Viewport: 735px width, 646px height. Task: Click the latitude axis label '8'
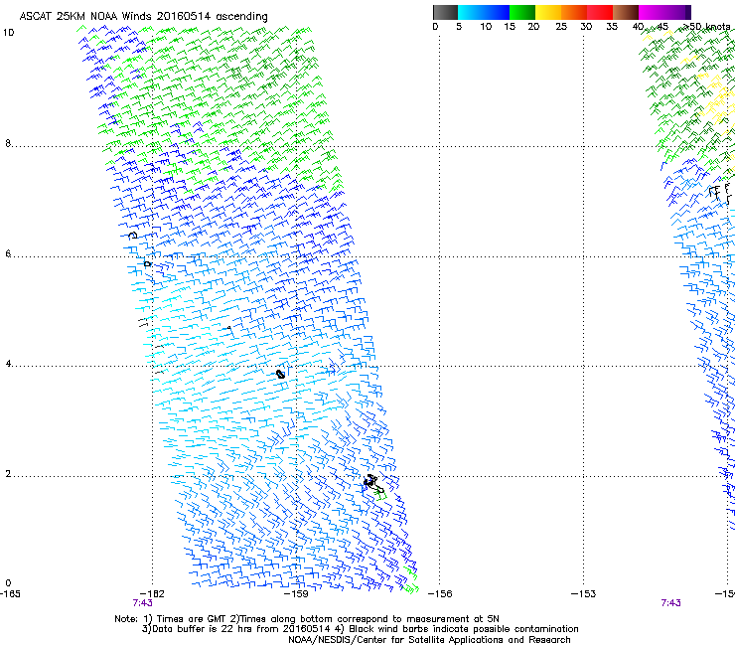point(8,143)
